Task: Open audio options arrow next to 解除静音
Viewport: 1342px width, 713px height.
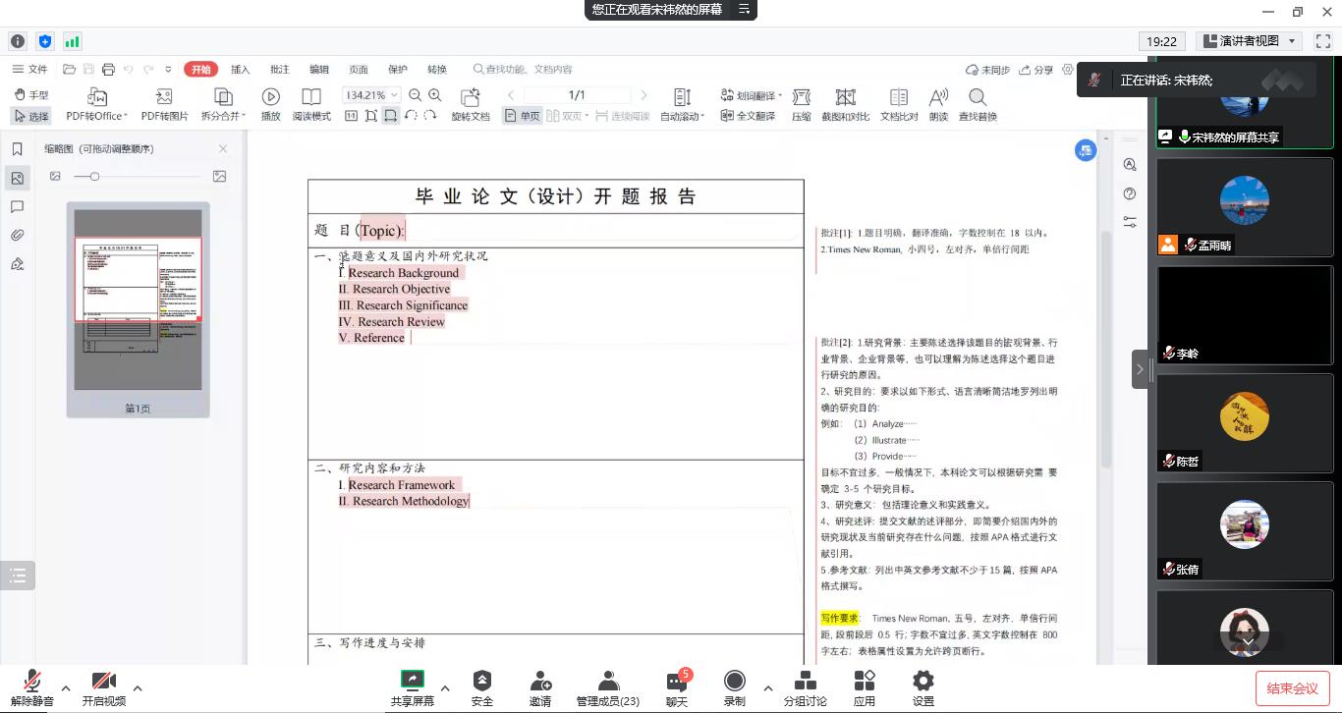Action: tap(66, 688)
